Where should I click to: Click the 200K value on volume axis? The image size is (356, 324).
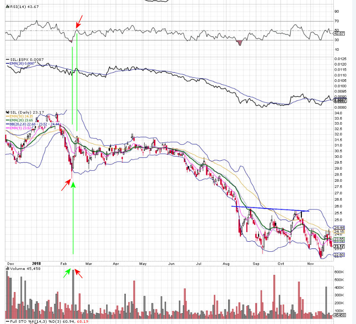click(x=339, y=303)
